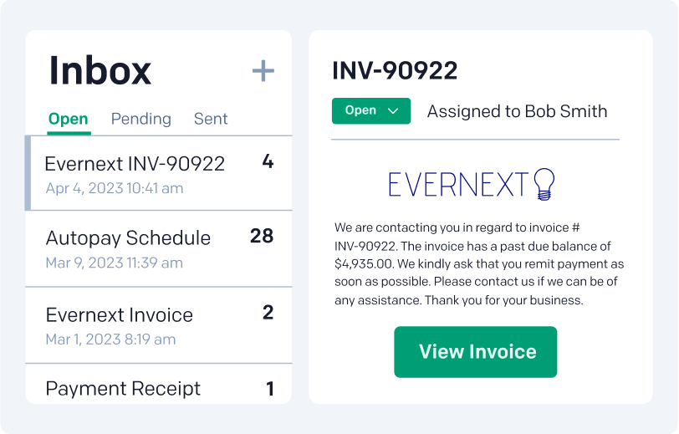Click the past due invoice message text
Screen dimensions: 679x434
pyautogui.click(x=479, y=263)
